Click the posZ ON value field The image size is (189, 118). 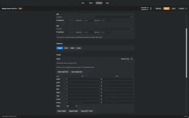click(82, 86)
